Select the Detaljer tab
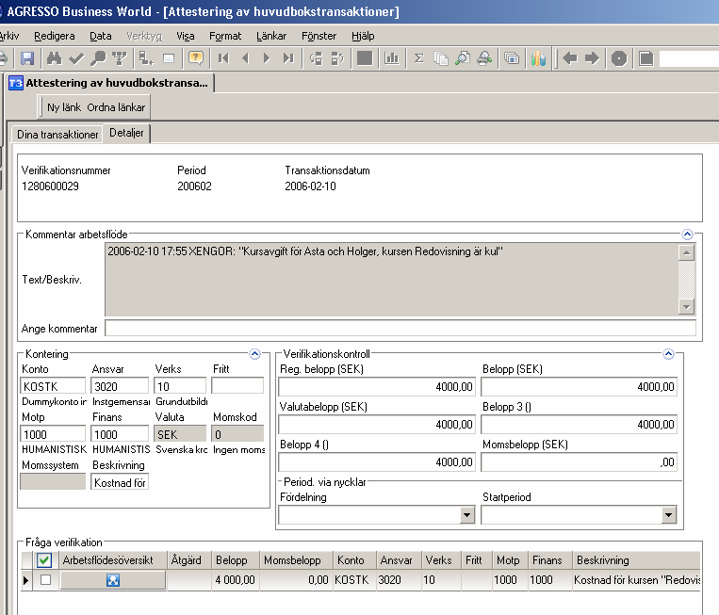Viewport: 719px width, 615px height. (x=126, y=133)
